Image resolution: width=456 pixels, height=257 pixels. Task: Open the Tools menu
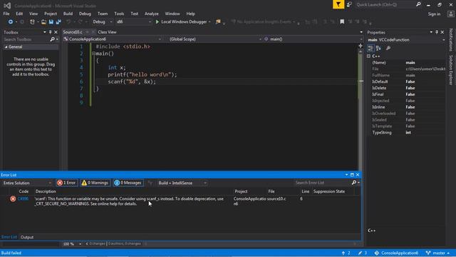119,14
